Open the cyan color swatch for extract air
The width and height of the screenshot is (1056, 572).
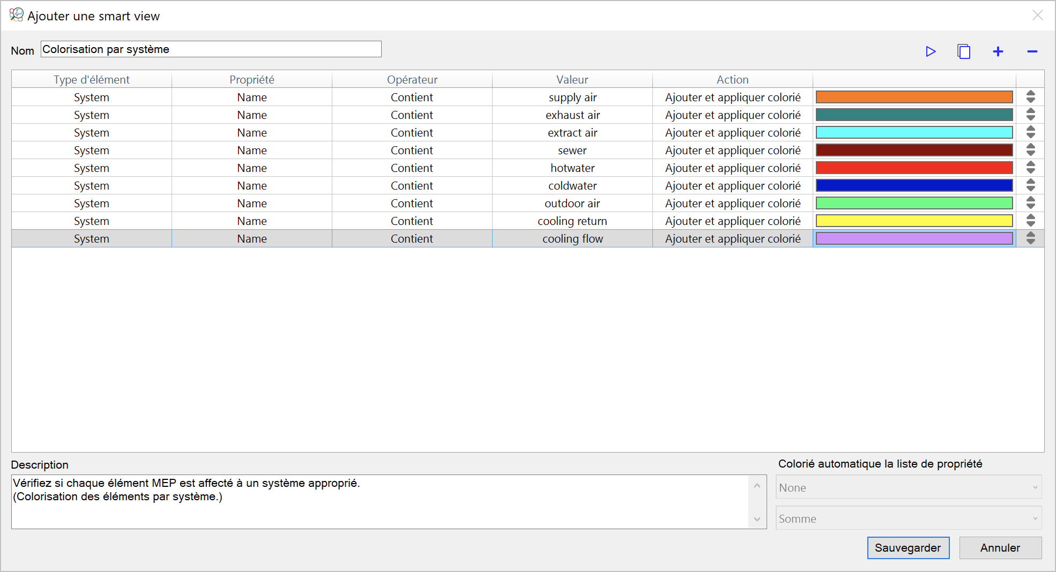click(x=914, y=132)
